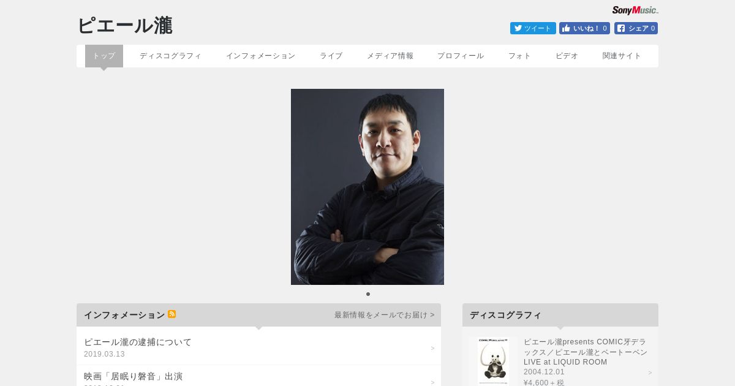Open the ディスコグラフィ menu tab

pos(170,56)
